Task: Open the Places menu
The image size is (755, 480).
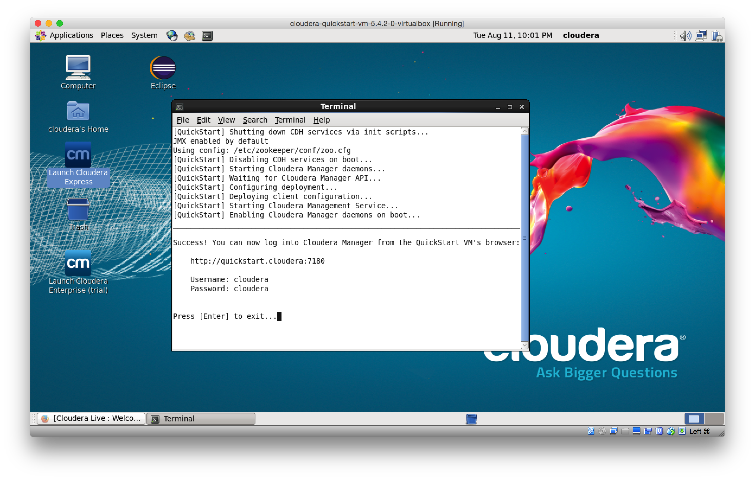Action: 112,36
